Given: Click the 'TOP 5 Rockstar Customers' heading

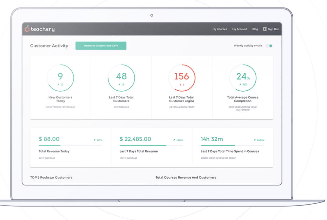Looking at the screenshot, I should click(x=51, y=177).
